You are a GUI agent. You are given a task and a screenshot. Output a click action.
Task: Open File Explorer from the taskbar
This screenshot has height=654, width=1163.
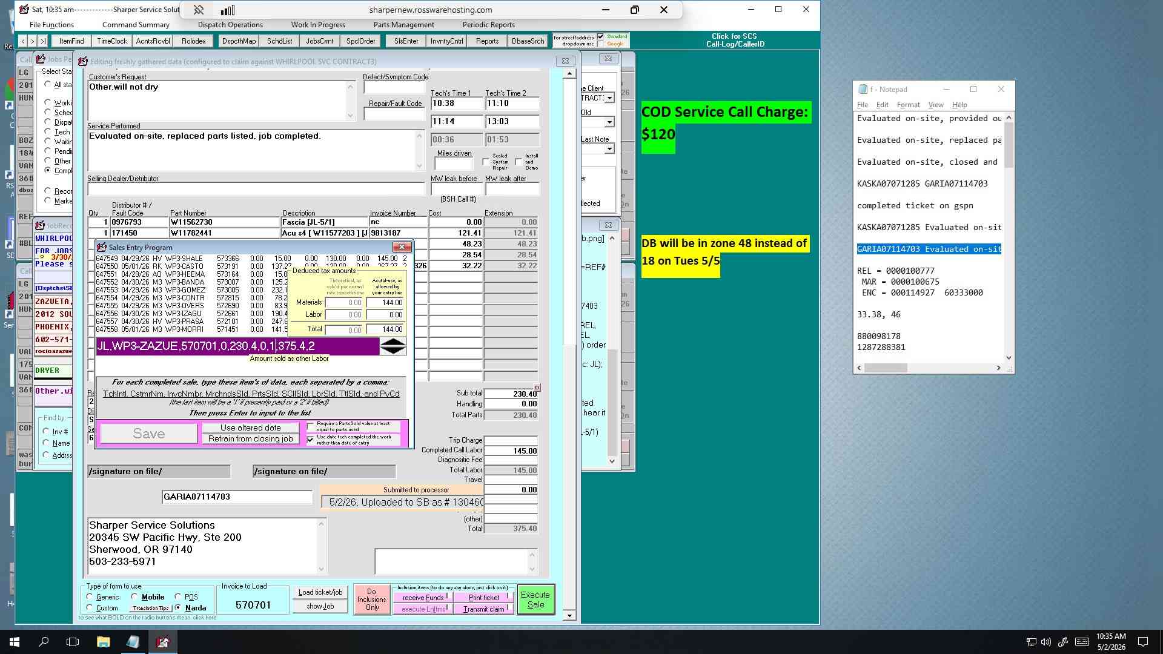pyautogui.click(x=103, y=642)
